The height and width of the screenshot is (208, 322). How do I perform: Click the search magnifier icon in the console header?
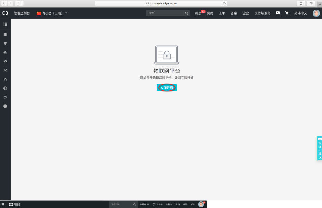(186, 13)
